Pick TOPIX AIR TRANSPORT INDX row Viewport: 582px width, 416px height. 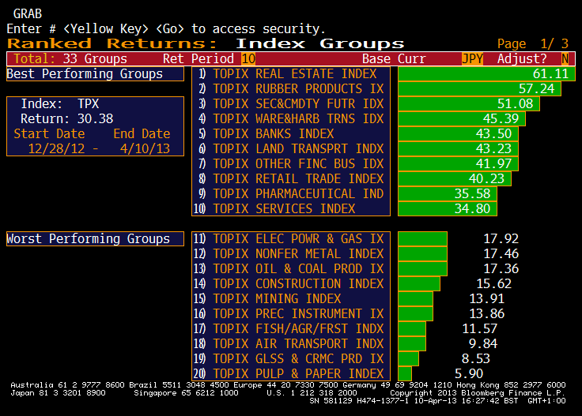(291, 343)
